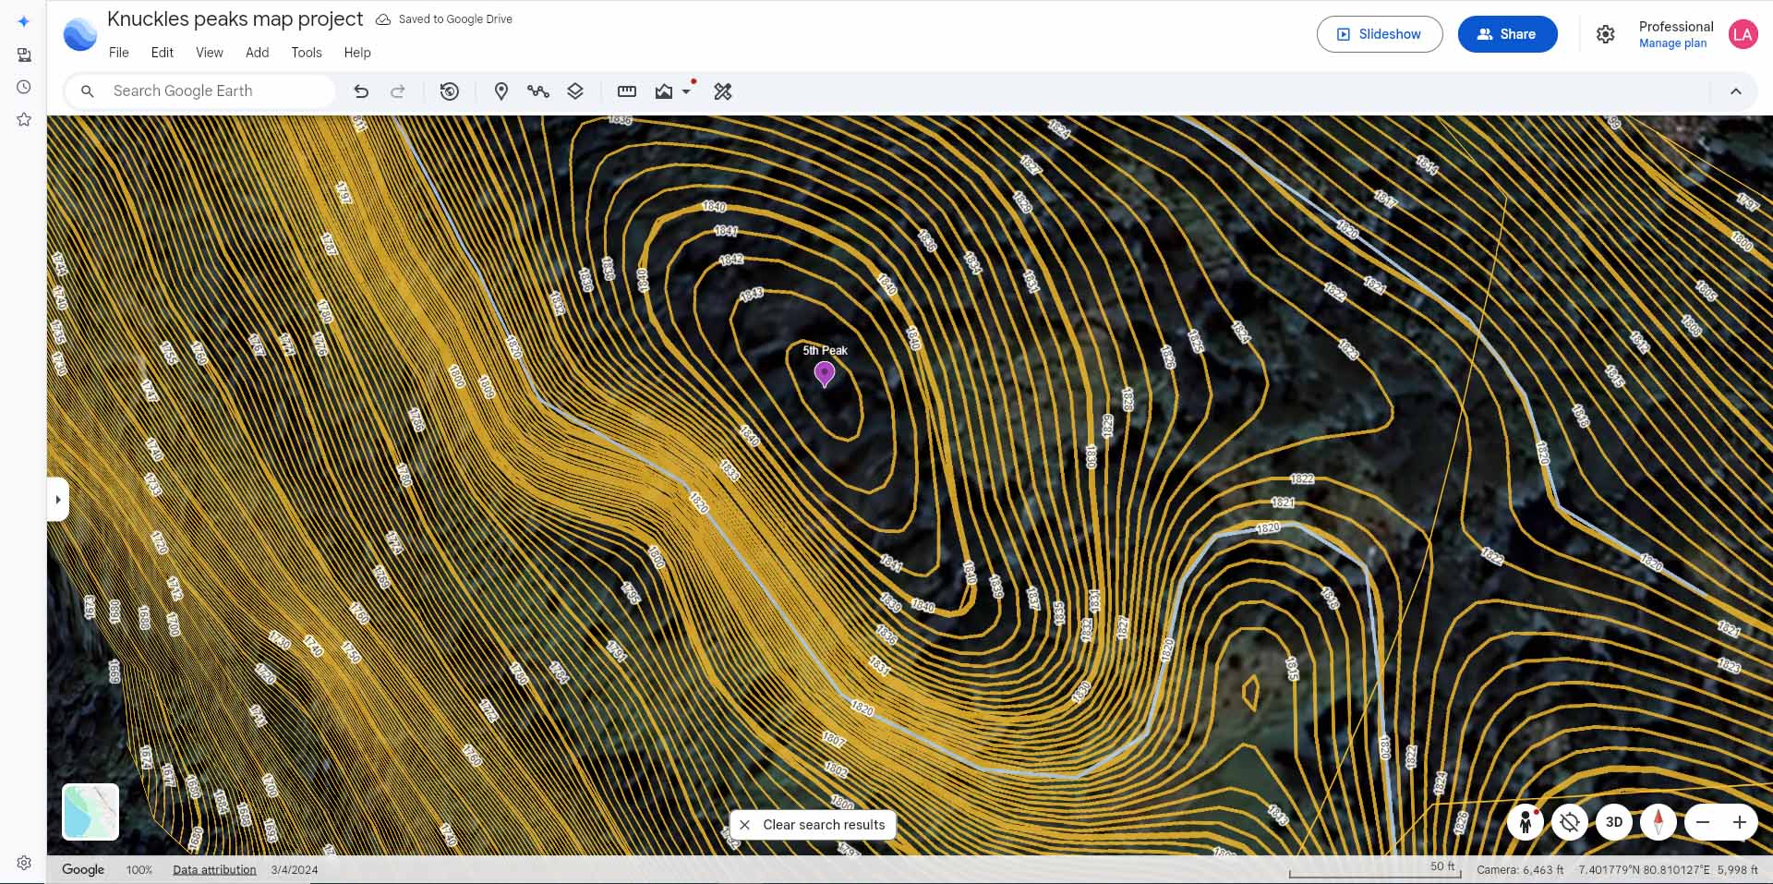Undo the last action

[x=361, y=91]
